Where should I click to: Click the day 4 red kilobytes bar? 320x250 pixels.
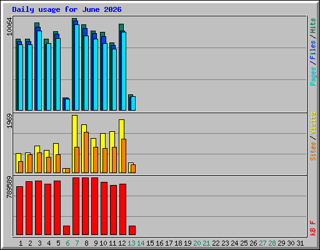pyautogui.click(x=47, y=209)
